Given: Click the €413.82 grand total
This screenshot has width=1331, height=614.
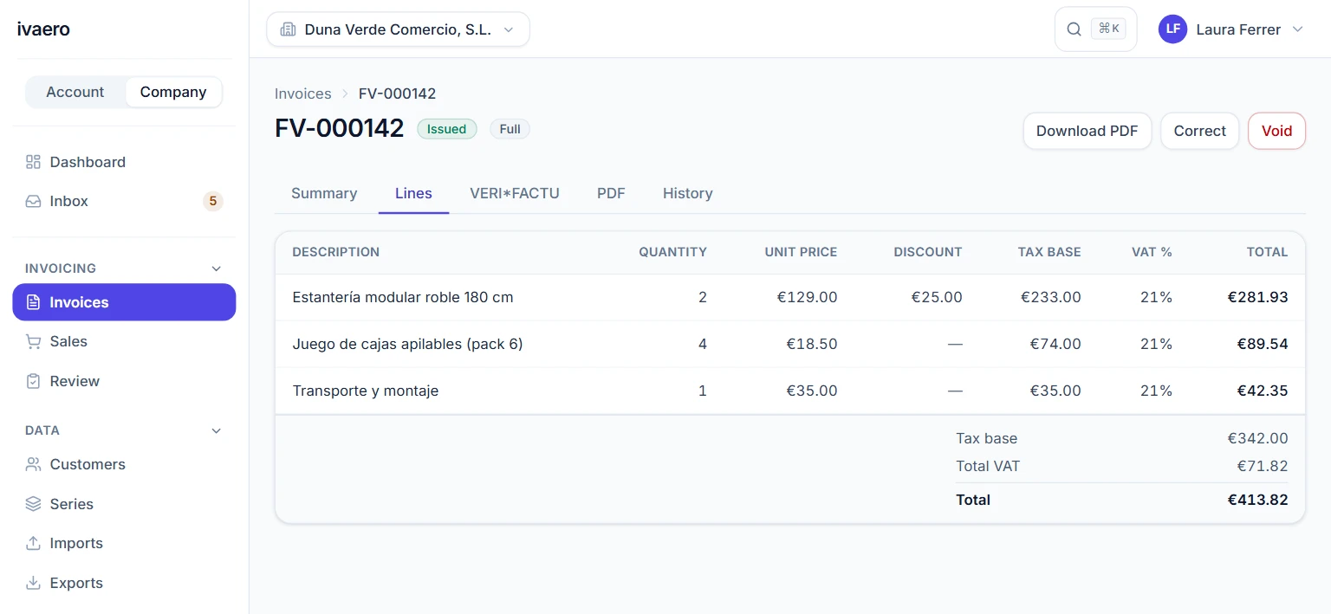Looking at the screenshot, I should pyautogui.click(x=1258, y=500).
